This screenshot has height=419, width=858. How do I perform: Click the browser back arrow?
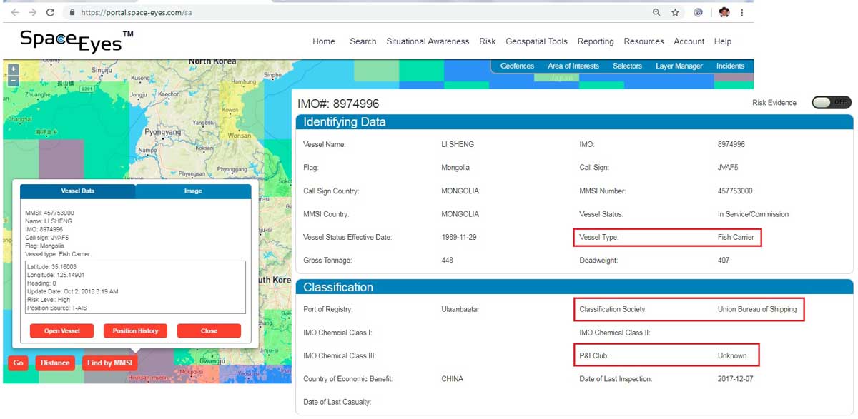point(15,13)
